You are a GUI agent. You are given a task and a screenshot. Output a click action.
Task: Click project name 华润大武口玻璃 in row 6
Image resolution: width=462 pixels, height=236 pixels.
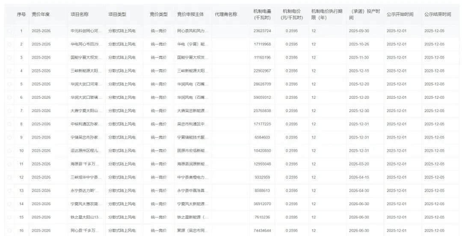pos(87,97)
